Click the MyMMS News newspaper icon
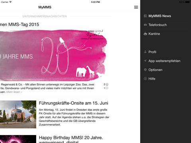 tap(145, 16)
